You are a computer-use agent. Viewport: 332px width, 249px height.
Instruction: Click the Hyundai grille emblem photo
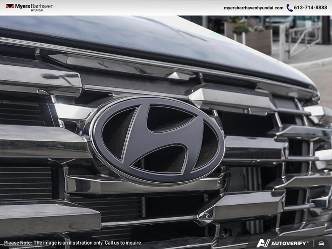(157, 140)
